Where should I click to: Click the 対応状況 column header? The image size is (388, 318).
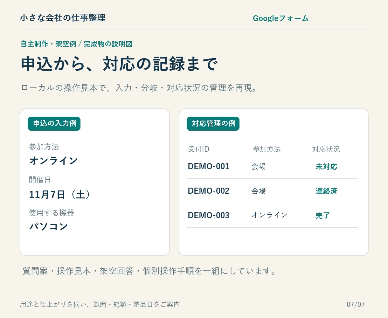[326, 149]
